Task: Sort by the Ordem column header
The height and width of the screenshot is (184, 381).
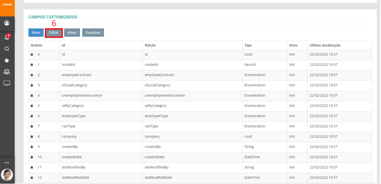Action: 36,46
